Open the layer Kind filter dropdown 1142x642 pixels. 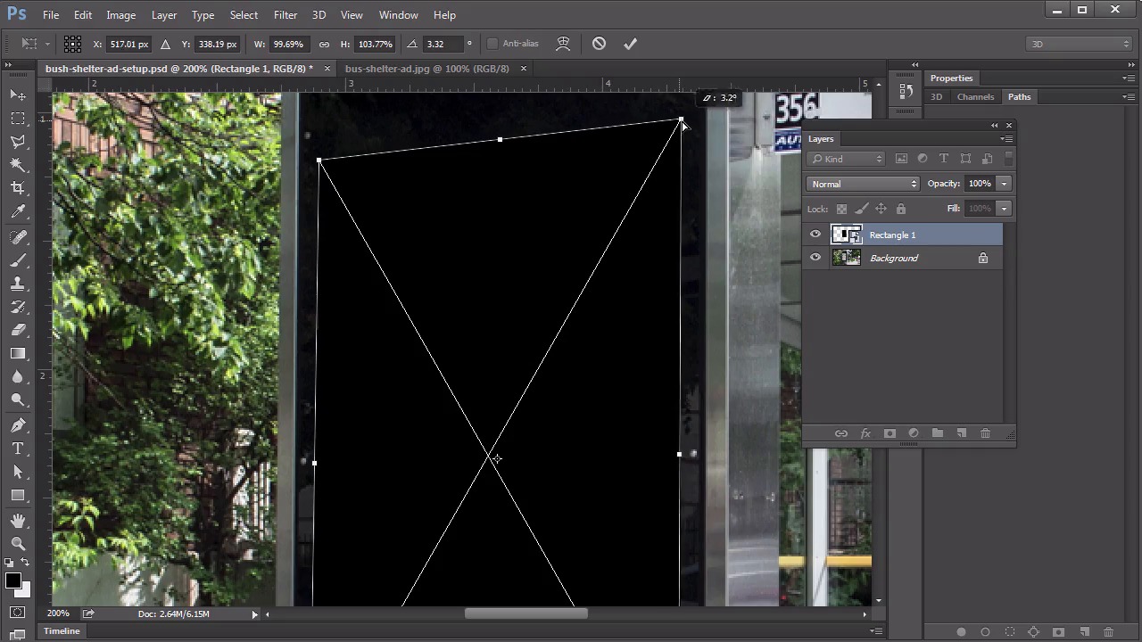[x=846, y=159]
